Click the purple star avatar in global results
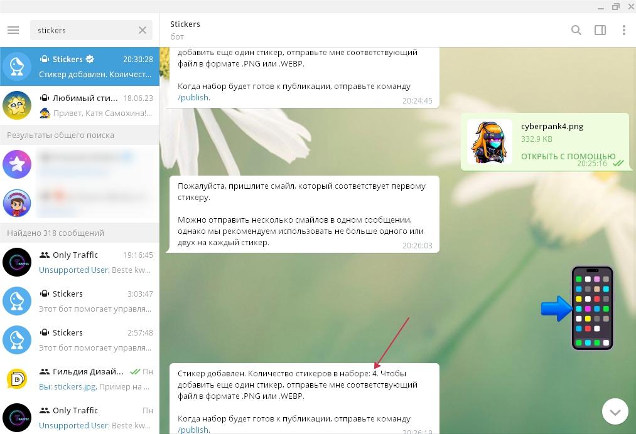 pyautogui.click(x=17, y=164)
